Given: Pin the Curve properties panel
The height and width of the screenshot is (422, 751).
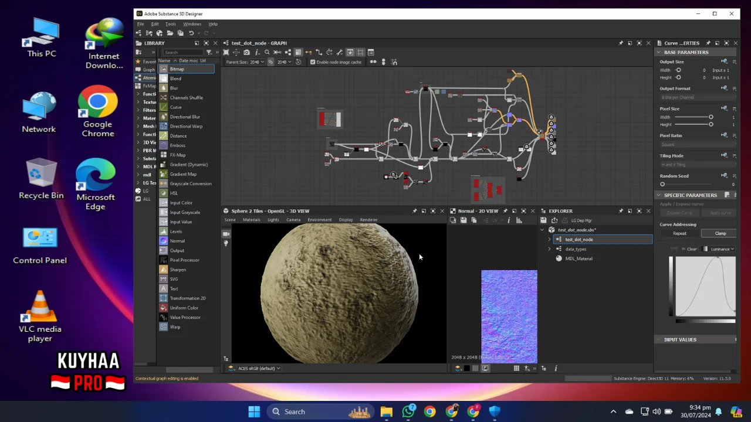Looking at the screenshot, I should pyautogui.click(x=708, y=43).
